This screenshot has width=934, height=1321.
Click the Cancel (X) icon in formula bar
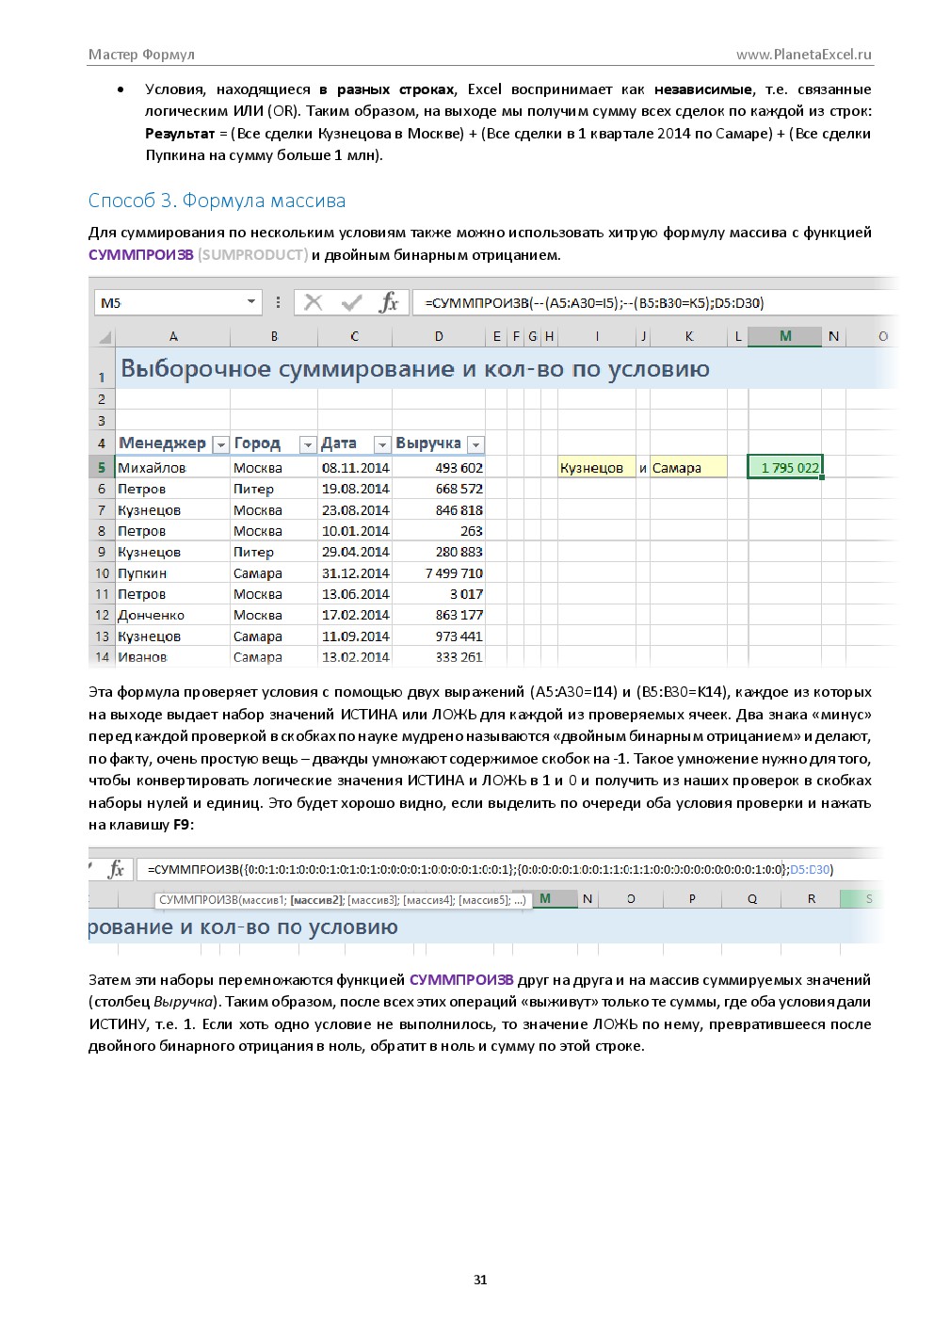pyautogui.click(x=314, y=302)
